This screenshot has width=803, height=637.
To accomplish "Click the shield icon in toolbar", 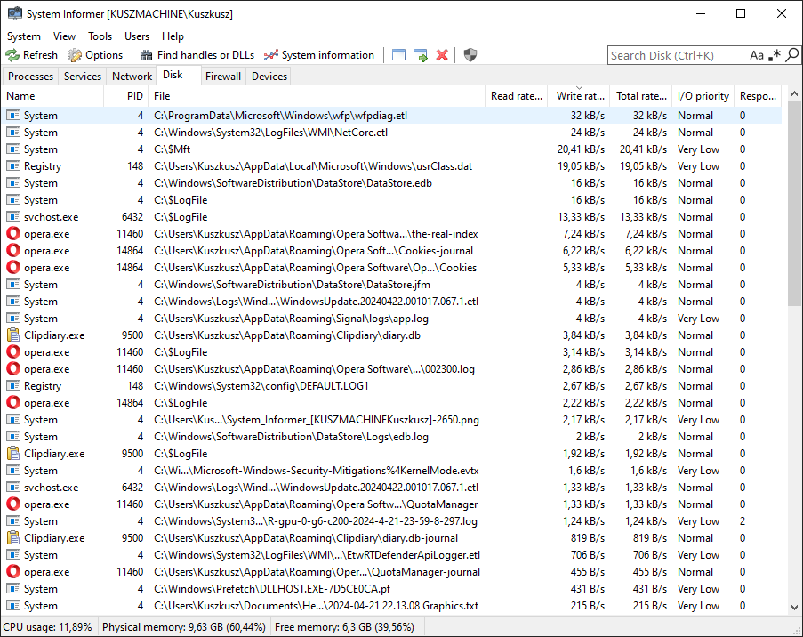I will tap(470, 55).
